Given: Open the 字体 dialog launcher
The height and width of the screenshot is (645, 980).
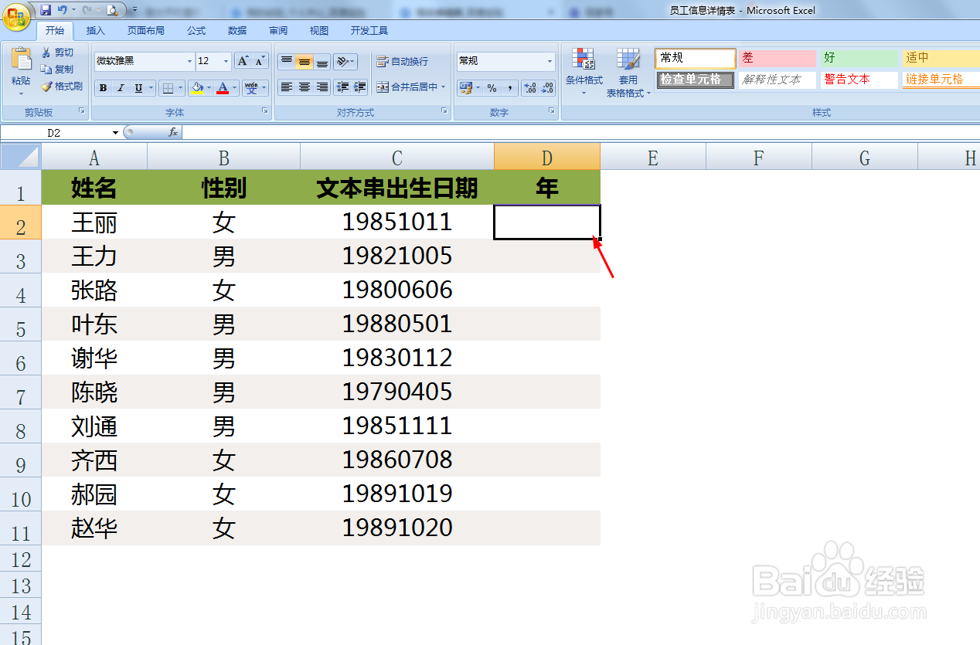Looking at the screenshot, I should (265, 111).
